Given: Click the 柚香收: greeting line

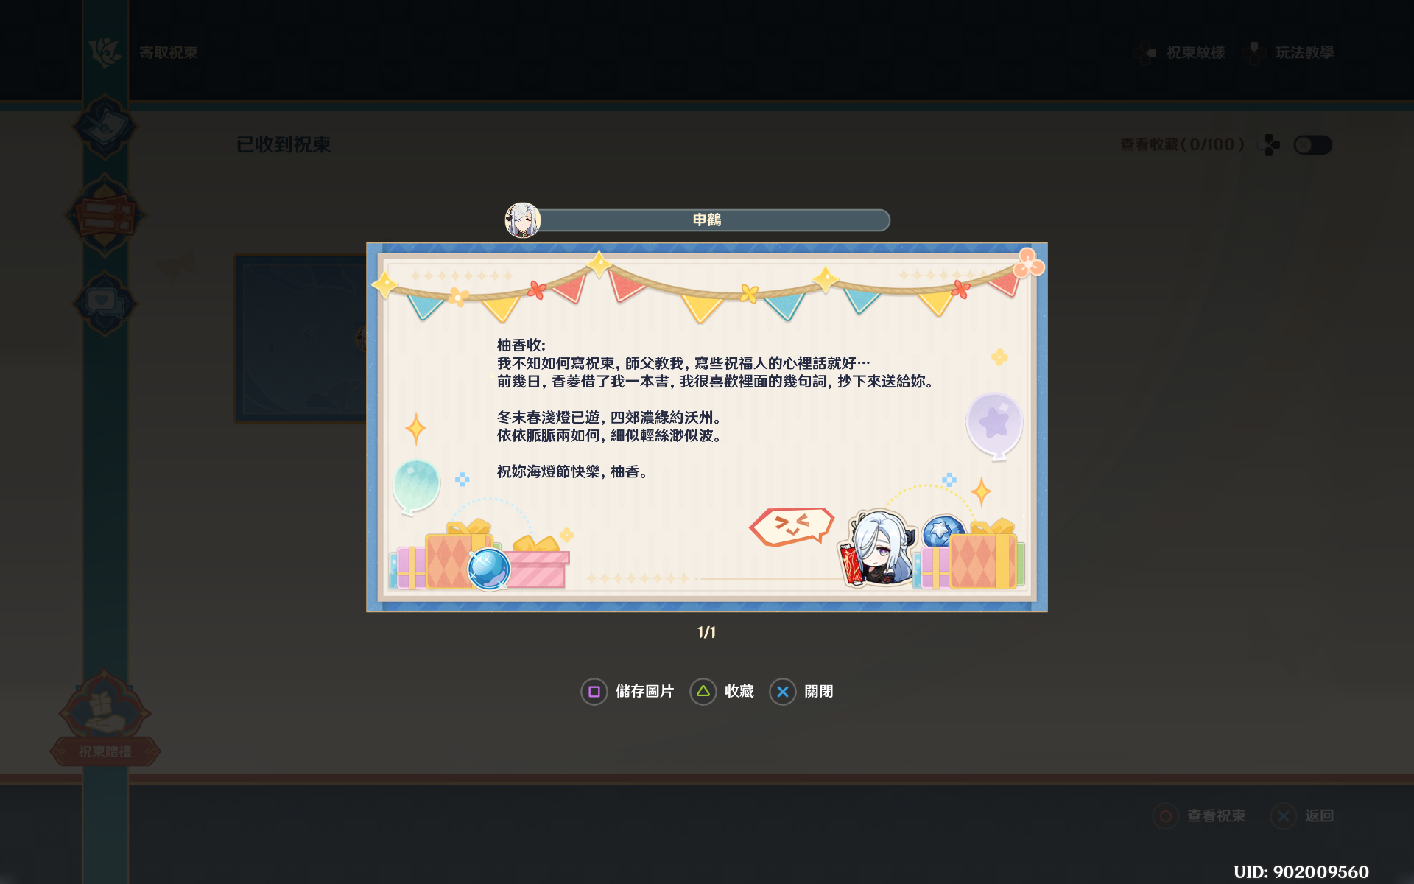Looking at the screenshot, I should (521, 345).
